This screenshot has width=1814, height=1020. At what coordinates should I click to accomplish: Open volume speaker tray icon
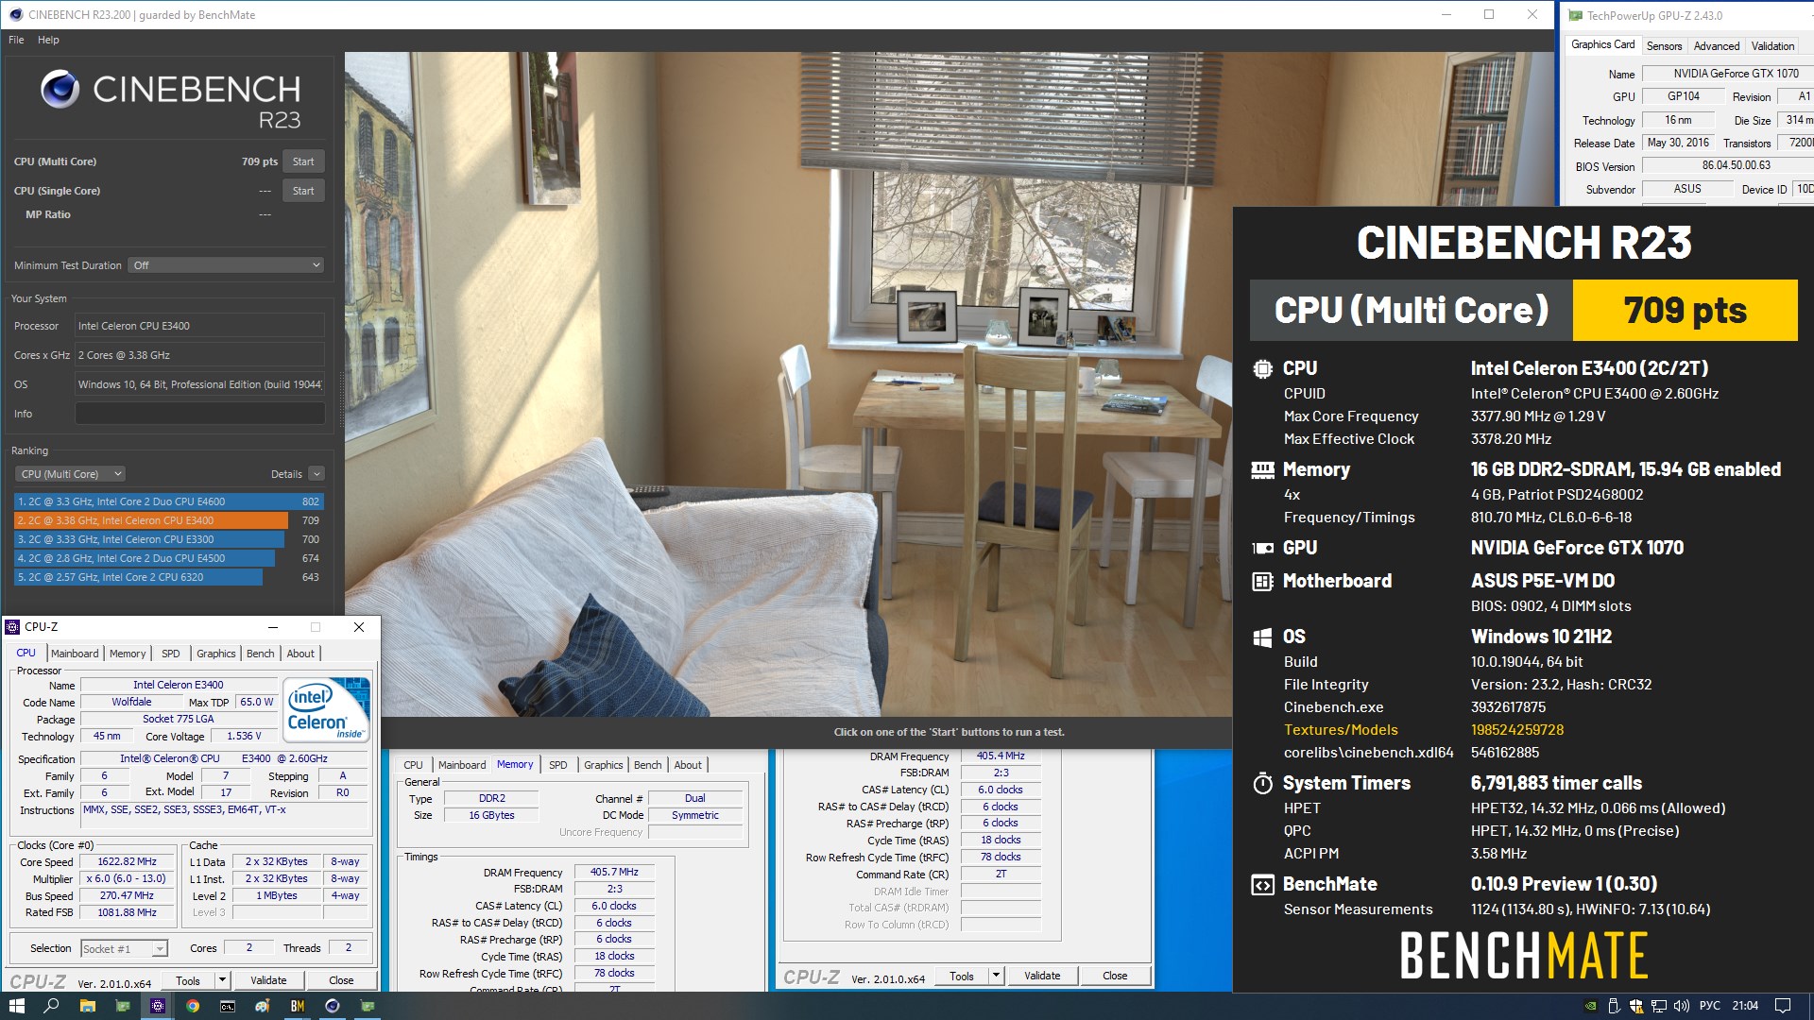(1681, 1006)
